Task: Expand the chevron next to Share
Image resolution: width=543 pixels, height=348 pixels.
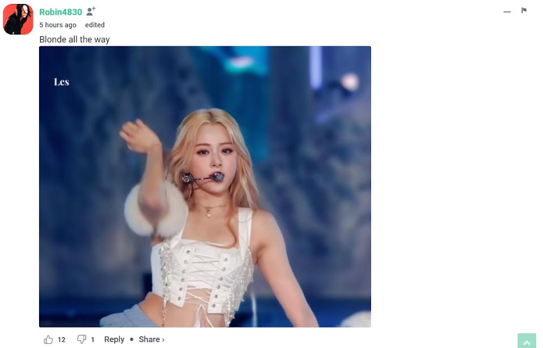Action: 163,340
